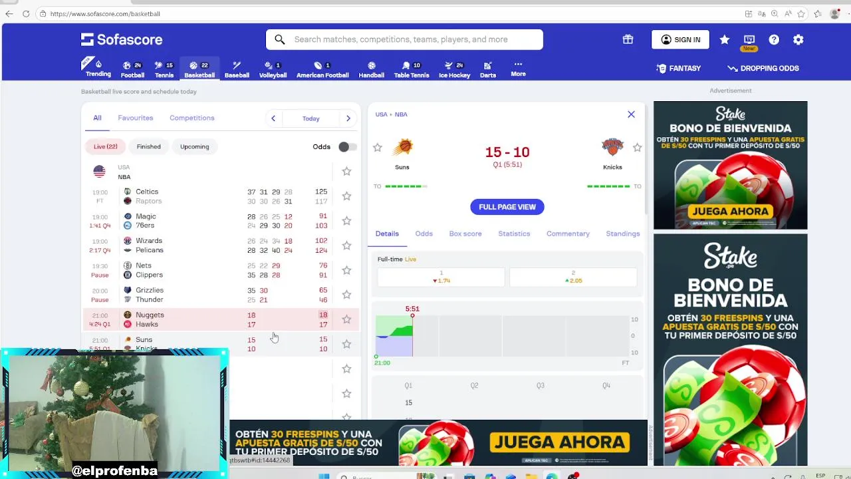The height and width of the screenshot is (479, 851).
Task: Switch to the Statistics tab
Action: tap(514, 234)
